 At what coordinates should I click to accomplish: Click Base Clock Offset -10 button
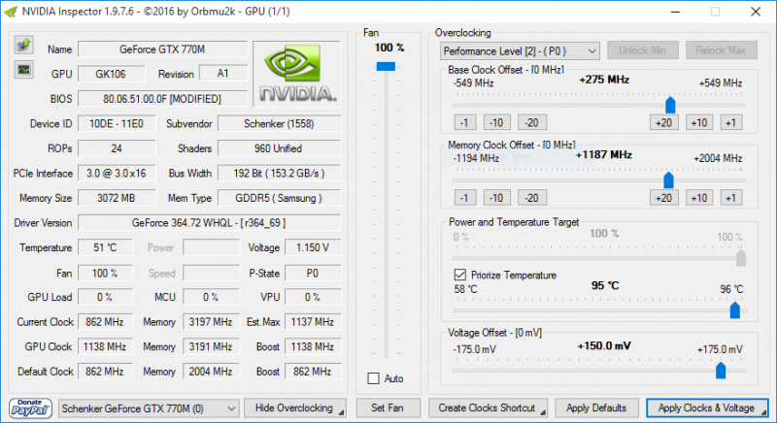point(496,122)
